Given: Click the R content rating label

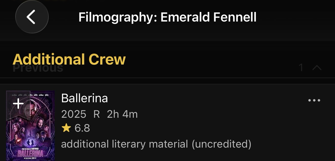Looking at the screenshot, I should [96, 114].
